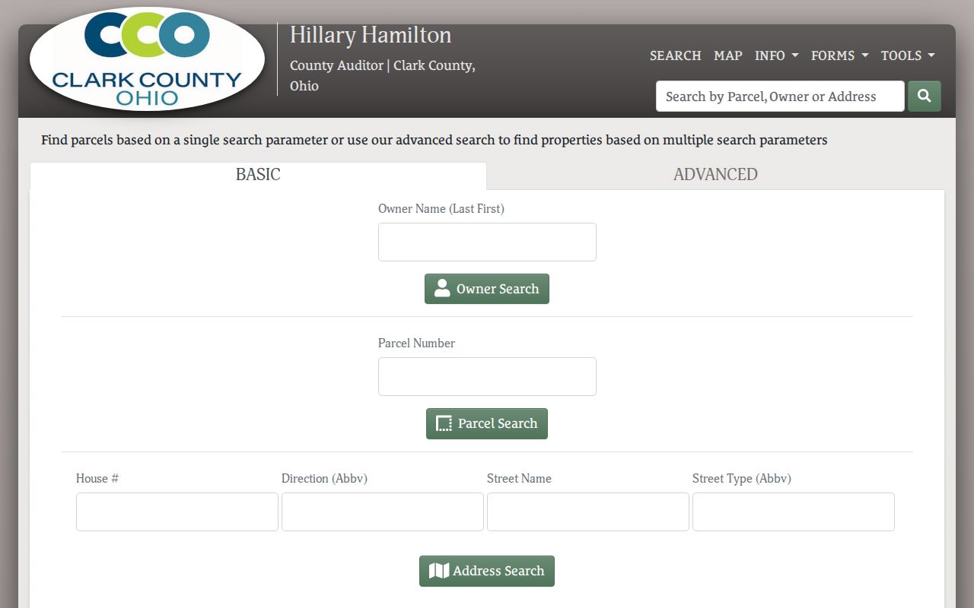Open the INFO dropdown menu
The image size is (974, 608).
point(776,55)
